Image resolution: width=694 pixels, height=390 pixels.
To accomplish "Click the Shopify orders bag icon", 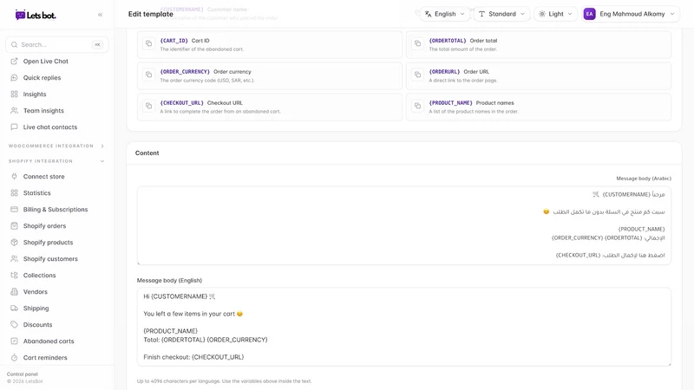I will (x=14, y=226).
